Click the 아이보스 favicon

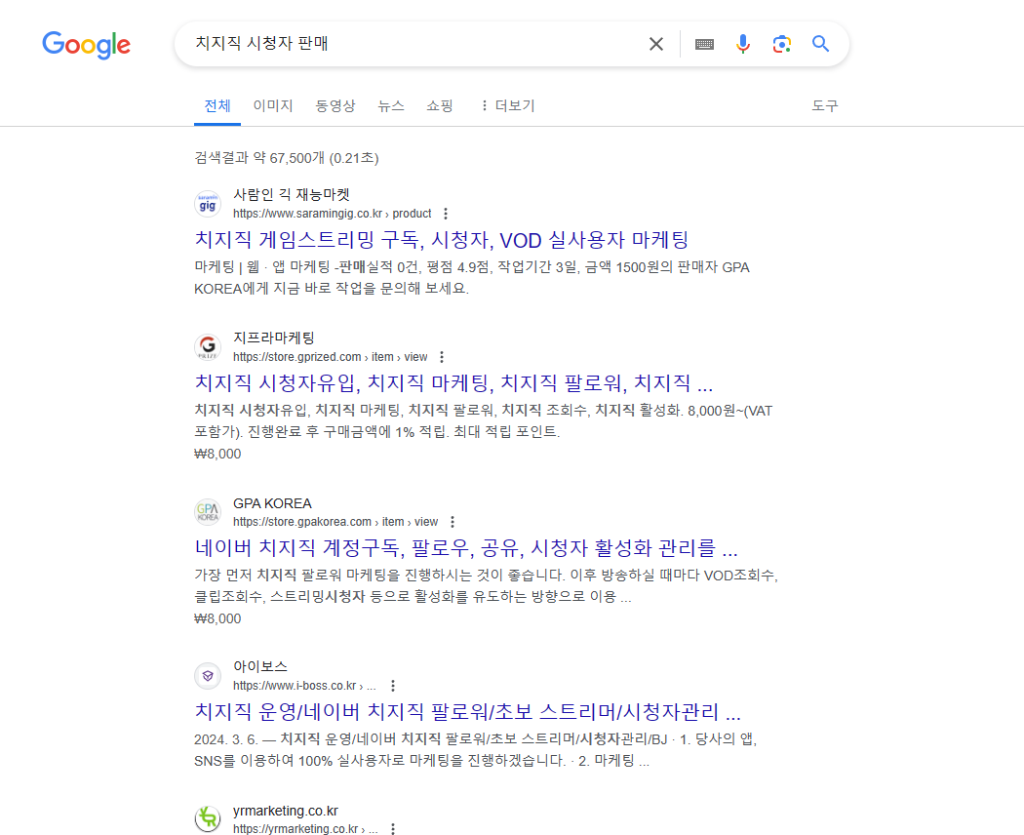pos(208,676)
